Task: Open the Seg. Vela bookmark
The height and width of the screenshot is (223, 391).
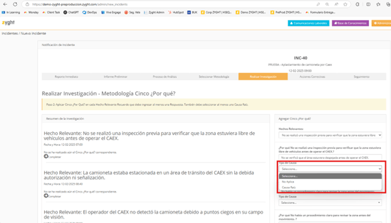Action: (x=132, y=12)
